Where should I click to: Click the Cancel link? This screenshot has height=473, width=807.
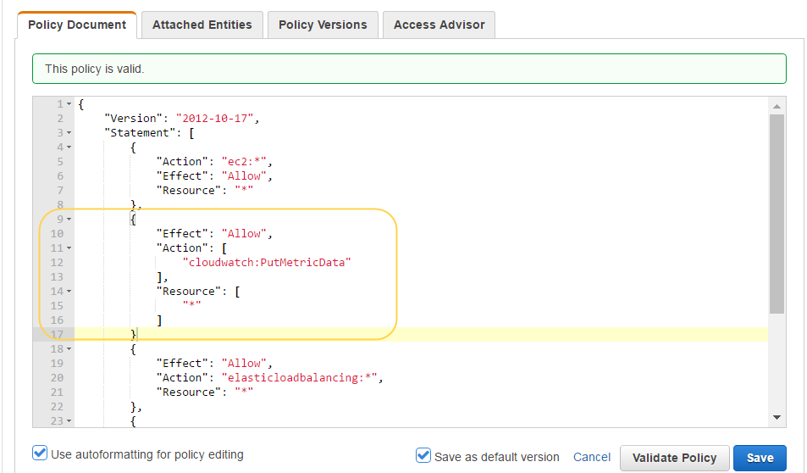[592, 457]
